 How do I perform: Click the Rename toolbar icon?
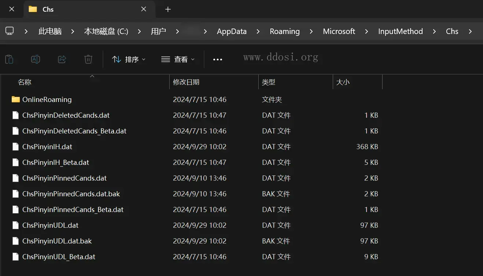36,59
